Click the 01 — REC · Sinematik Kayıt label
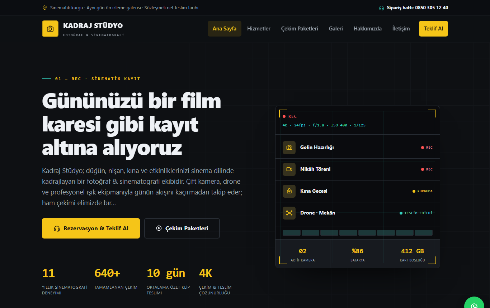 pos(91,79)
